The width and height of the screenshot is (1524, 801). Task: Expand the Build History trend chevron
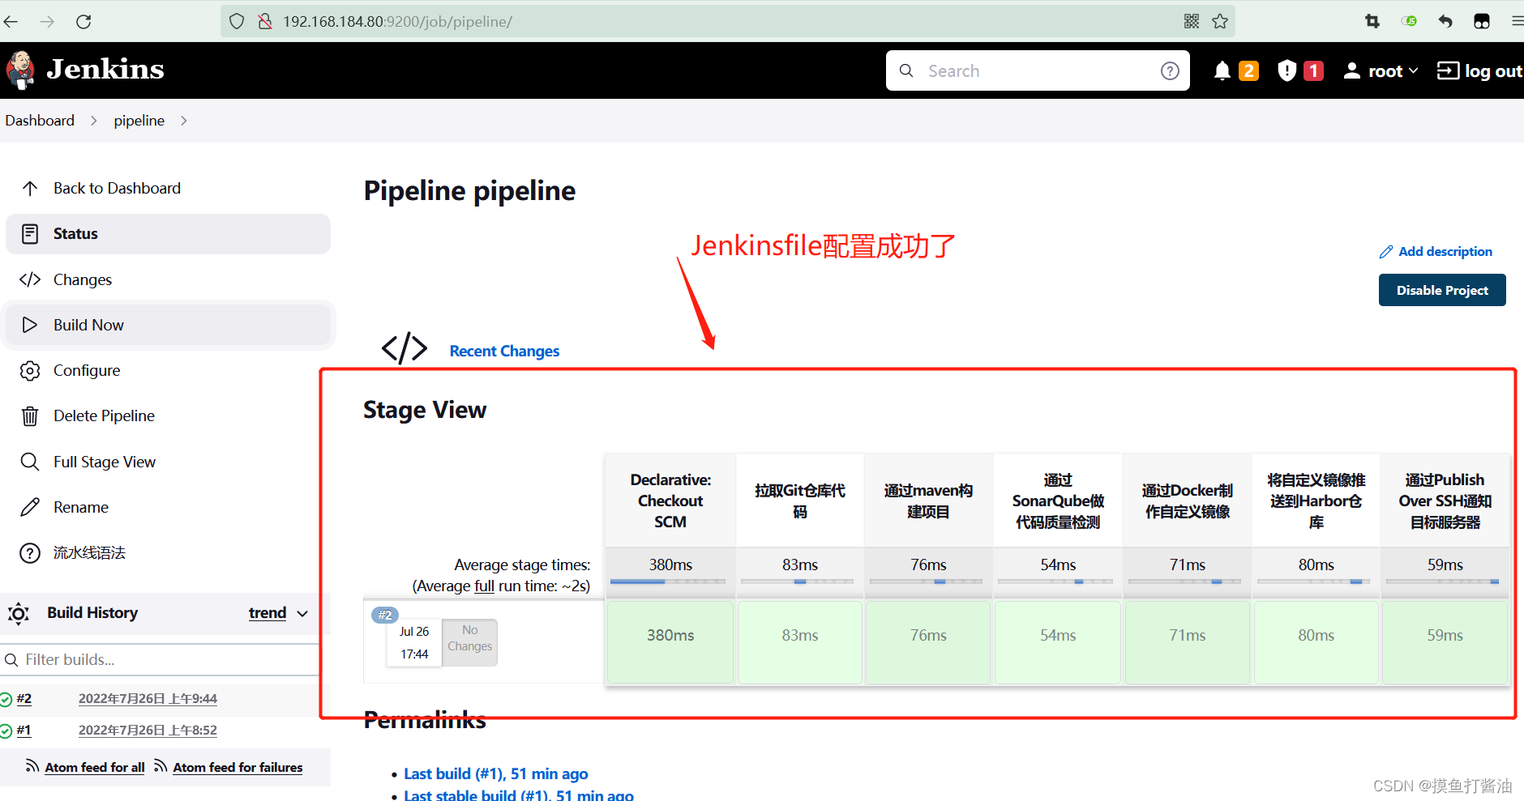pos(303,614)
